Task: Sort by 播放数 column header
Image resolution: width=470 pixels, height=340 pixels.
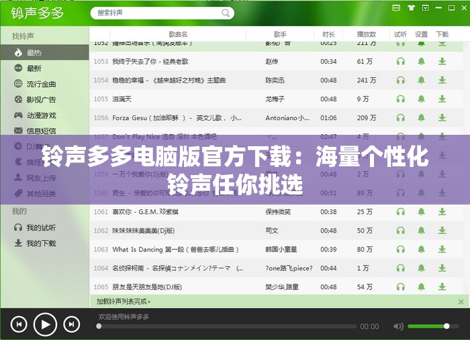Action: [x=366, y=34]
